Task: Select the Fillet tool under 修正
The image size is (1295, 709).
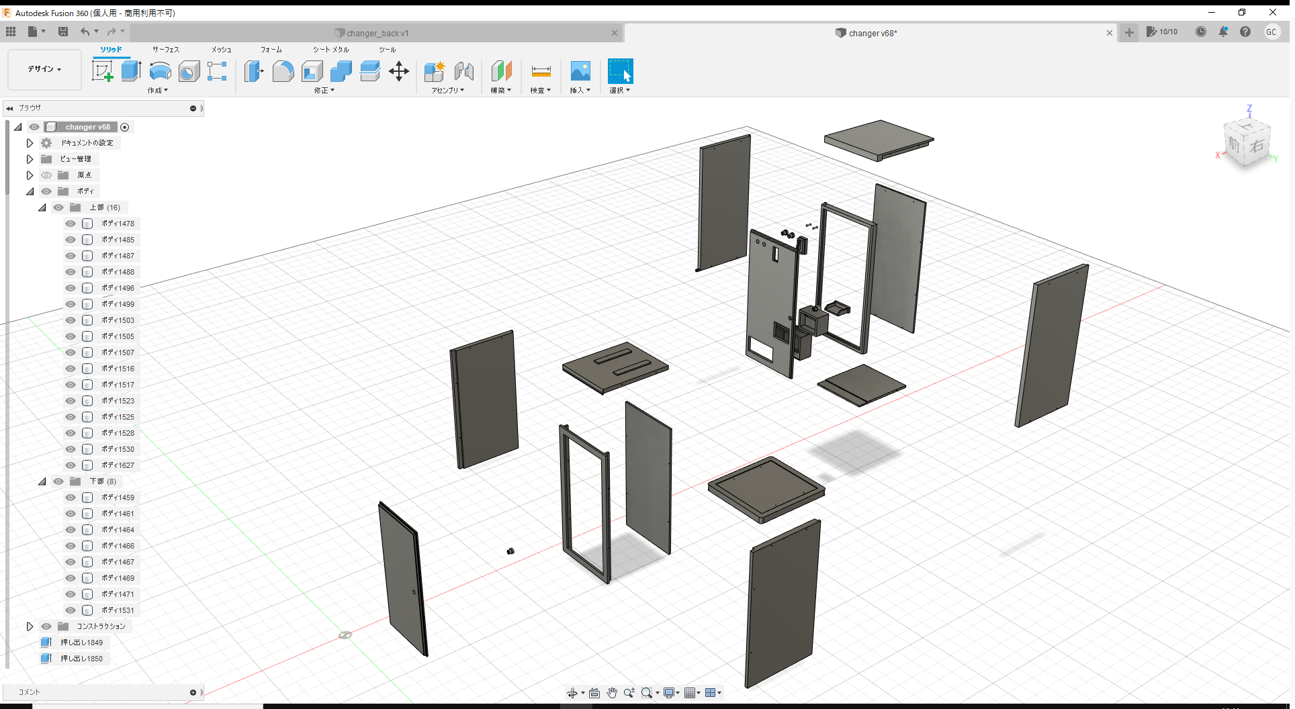Action: (x=283, y=70)
